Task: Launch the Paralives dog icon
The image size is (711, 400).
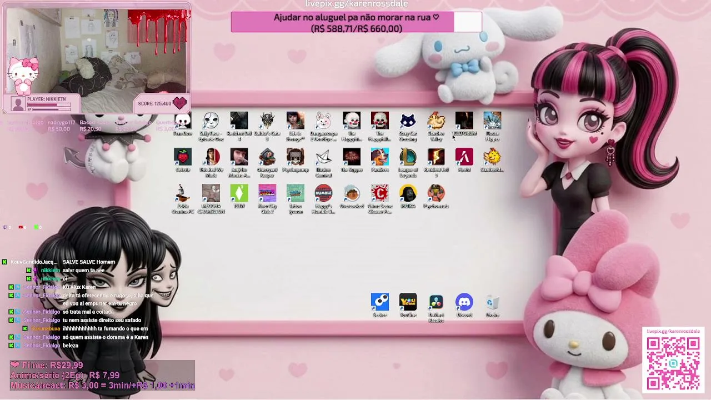Action: 380,160
